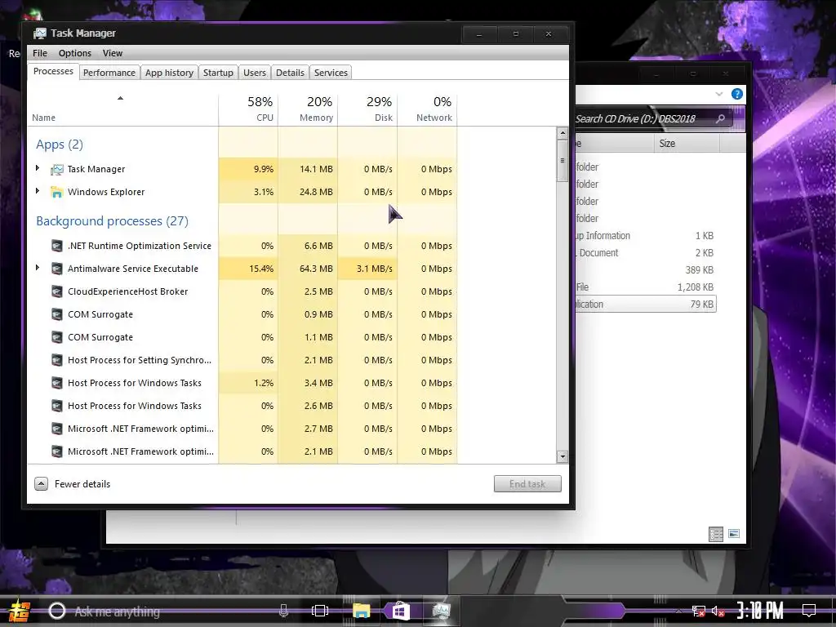
Task: Select Microsoft .NET Framework optimi 2.7 MB row
Action: pyautogui.click(x=242, y=429)
